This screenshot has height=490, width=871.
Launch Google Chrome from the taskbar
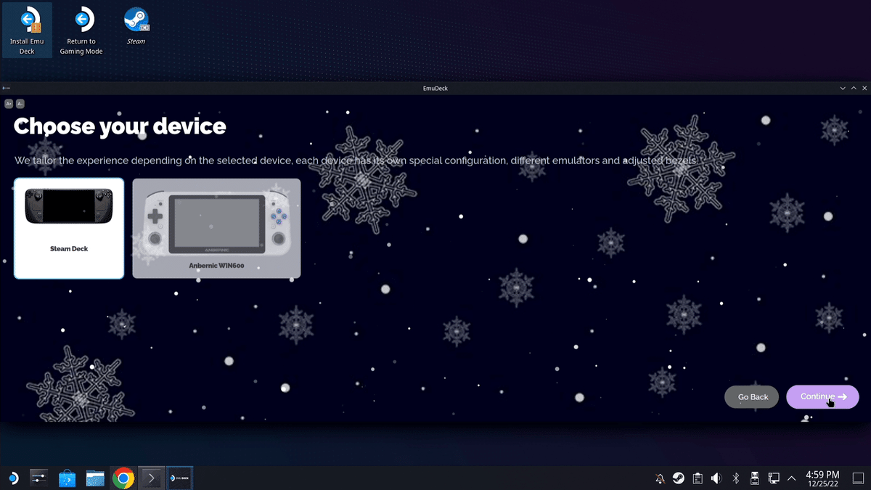click(123, 478)
